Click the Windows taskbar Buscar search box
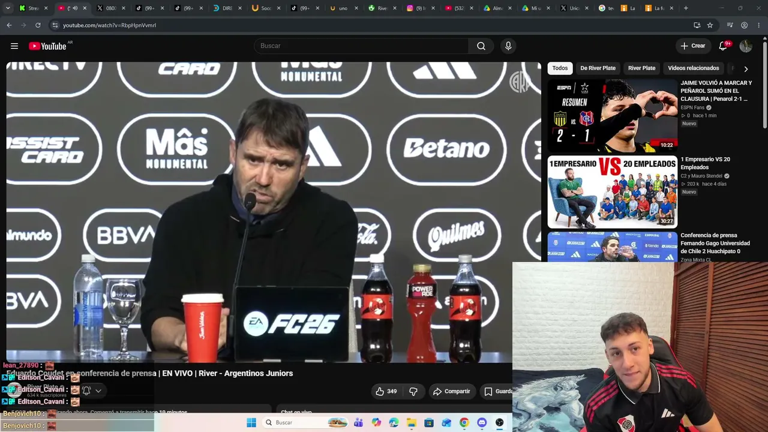Image resolution: width=768 pixels, height=432 pixels. (307, 422)
